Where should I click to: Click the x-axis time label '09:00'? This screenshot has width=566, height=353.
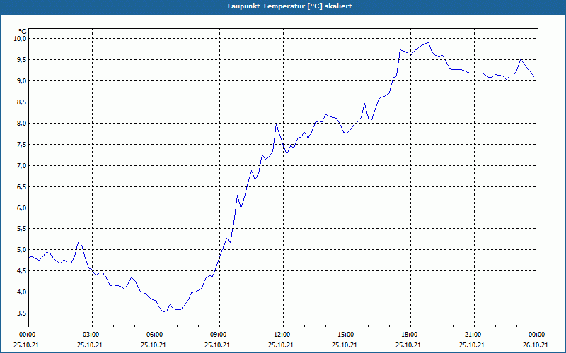pyautogui.click(x=219, y=335)
